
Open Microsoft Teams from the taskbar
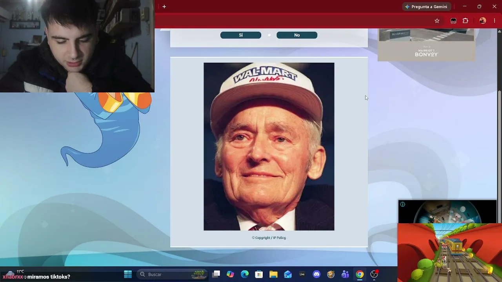coord(345,274)
